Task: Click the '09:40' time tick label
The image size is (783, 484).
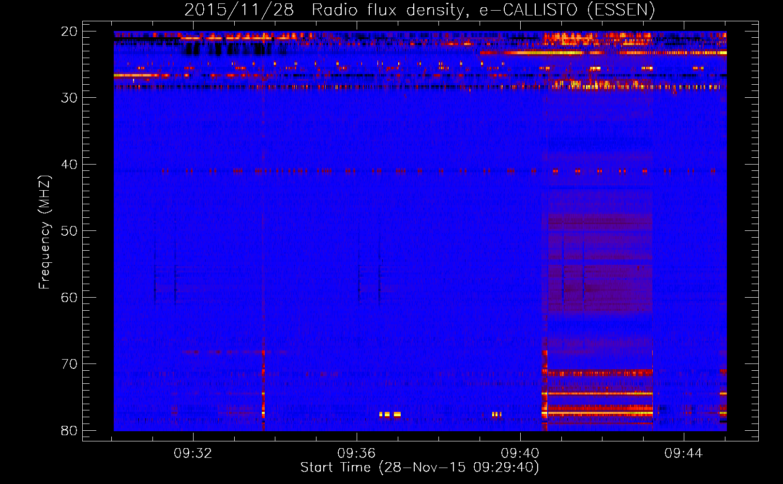Action: click(x=520, y=454)
